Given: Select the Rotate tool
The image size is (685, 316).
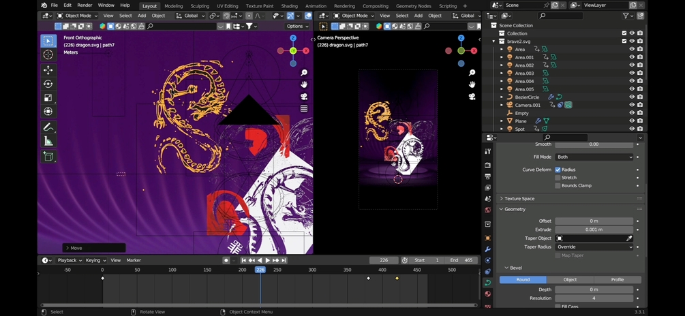Looking at the screenshot, I should point(48,84).
